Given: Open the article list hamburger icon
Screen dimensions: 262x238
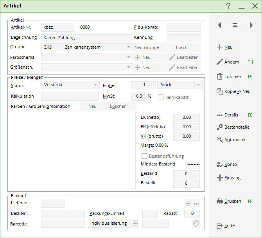Looking at the screenshot, I should (x=235, y=25).
